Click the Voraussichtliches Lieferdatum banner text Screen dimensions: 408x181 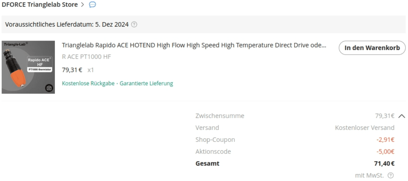click(x=67, y=25)
